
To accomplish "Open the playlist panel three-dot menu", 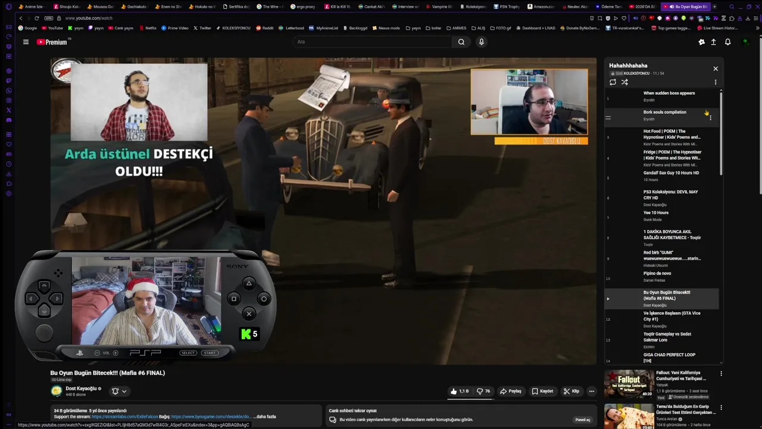I will pos(716,82).
